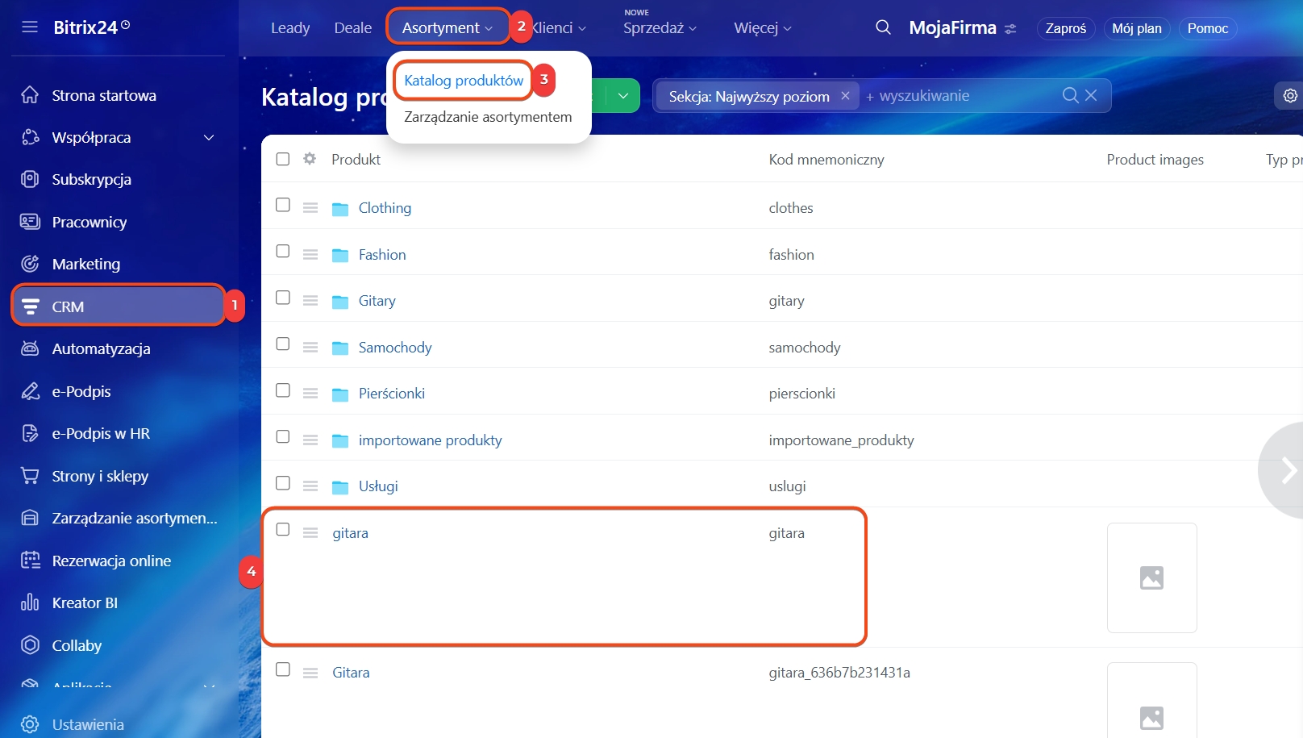
Task: Click the Marketing target icon in sidebar
Action: pyautogui.click(x=30, y=264)
